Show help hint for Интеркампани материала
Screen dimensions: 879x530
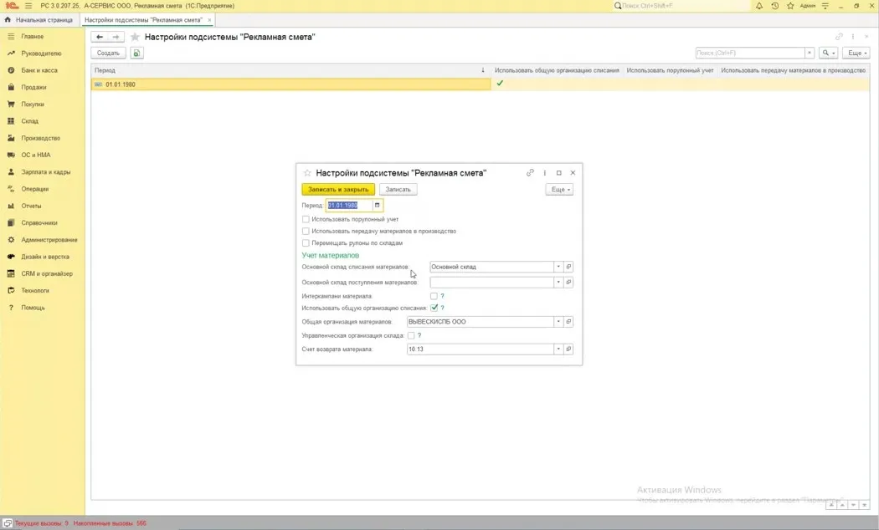pos(442,296)
